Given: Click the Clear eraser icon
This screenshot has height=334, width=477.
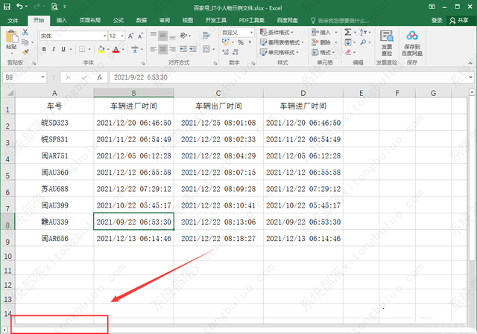Looking at the screenshot, I should pos(348,52).
